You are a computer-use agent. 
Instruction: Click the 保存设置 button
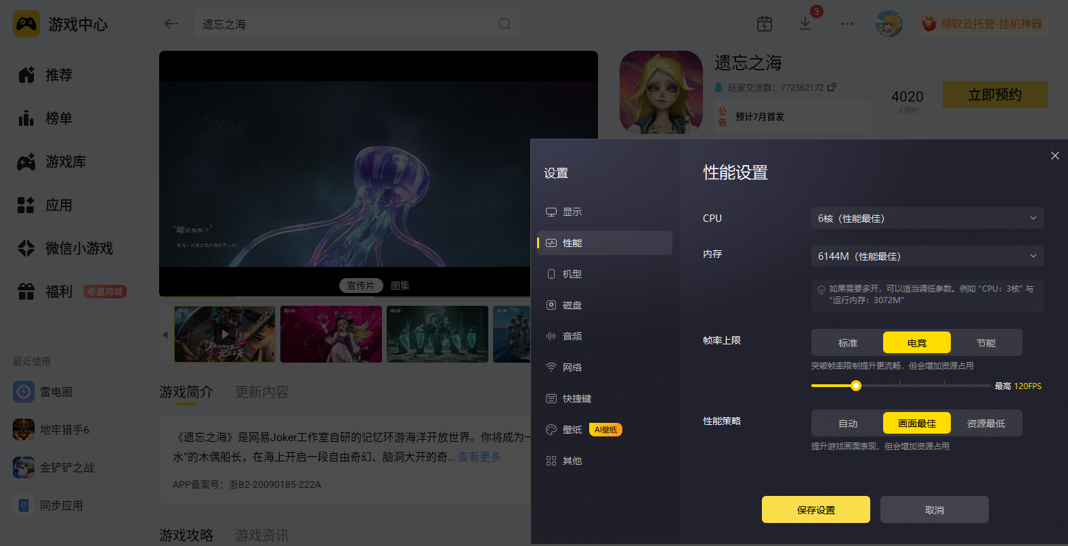coord(816,509)
